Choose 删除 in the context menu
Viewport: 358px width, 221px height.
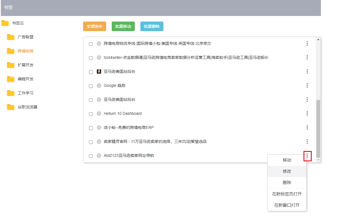(287, 183)
